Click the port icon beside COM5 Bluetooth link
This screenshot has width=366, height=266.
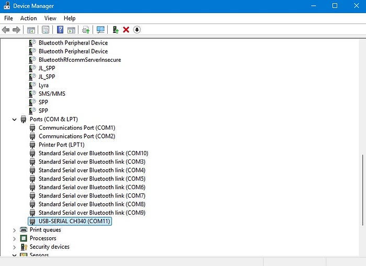pos(32,179)
